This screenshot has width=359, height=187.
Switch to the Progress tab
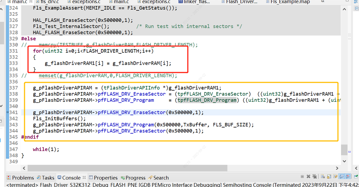point(133,178)
